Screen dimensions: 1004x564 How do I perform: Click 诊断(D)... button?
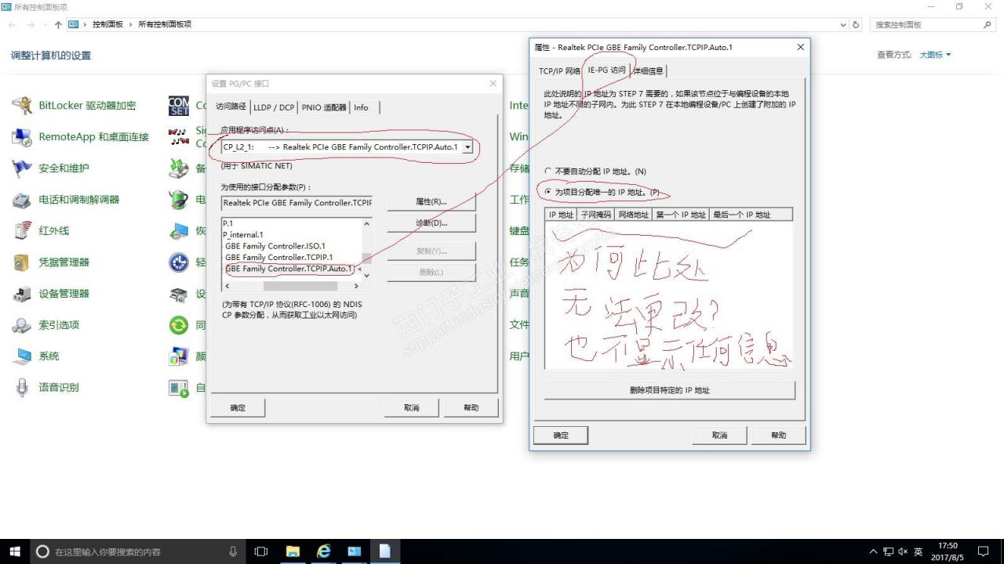pos(431,223)
